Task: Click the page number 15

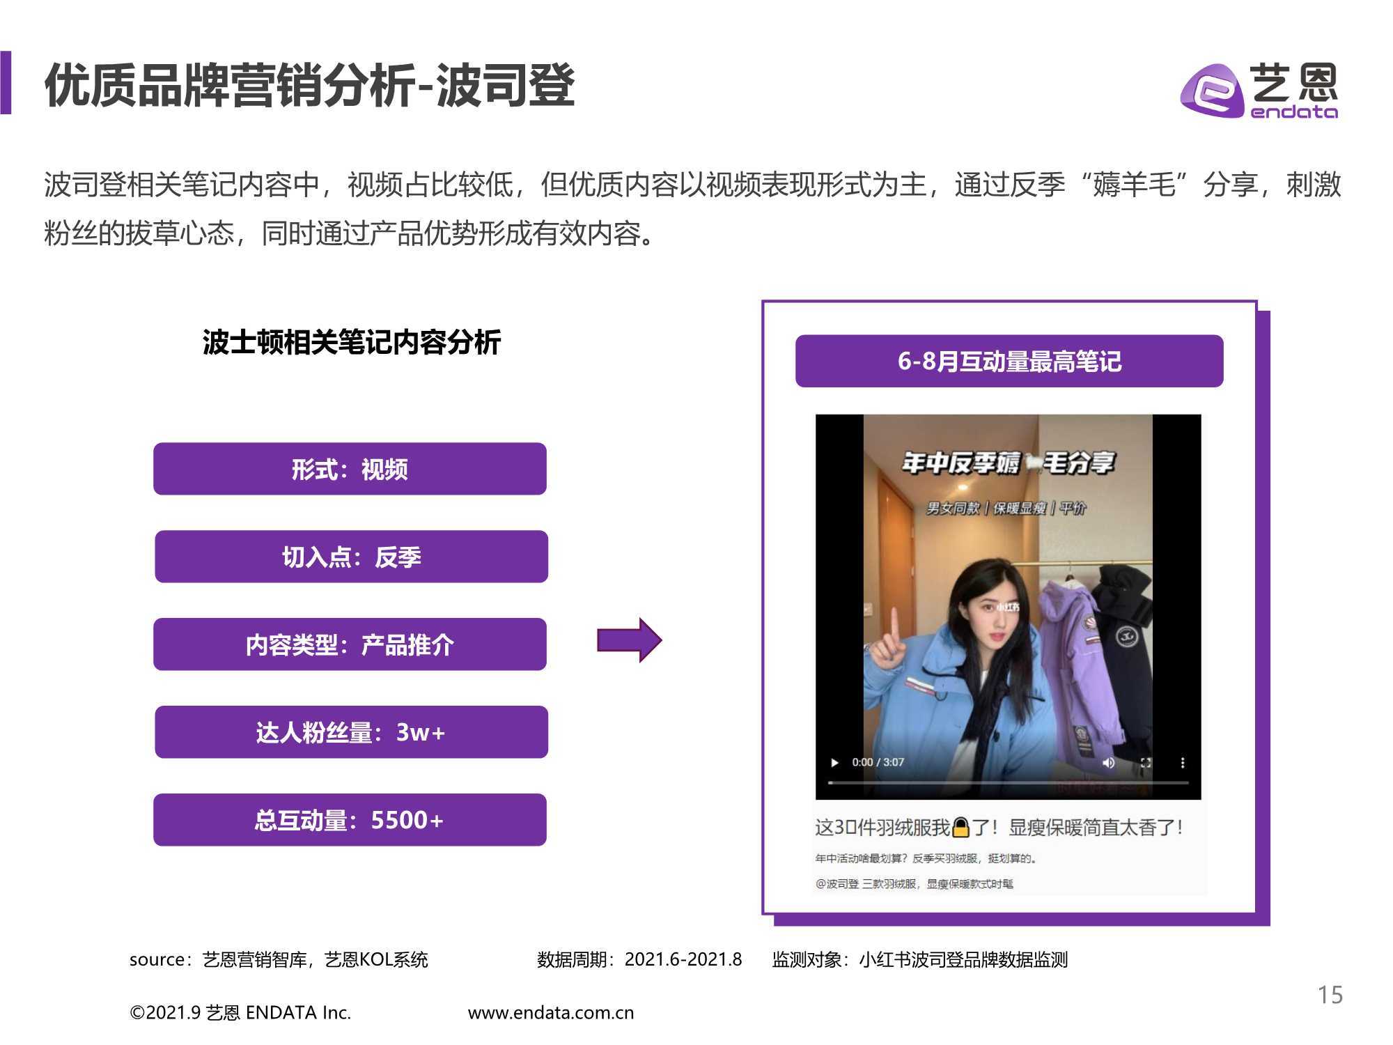Action: click(x=1330, y=995)
